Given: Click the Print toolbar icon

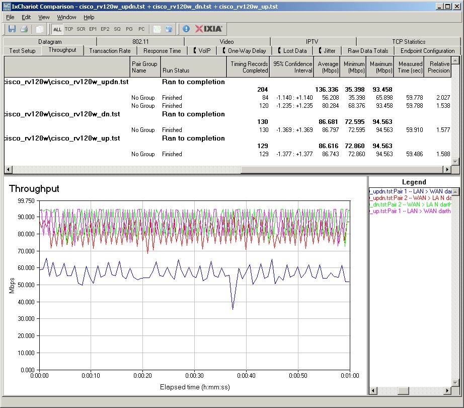Looking at the screenshot, I should 24,29.
